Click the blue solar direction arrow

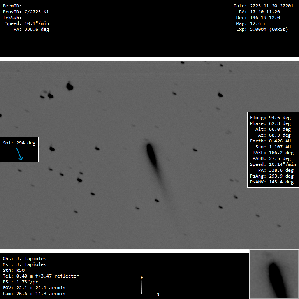pos(19,154)
